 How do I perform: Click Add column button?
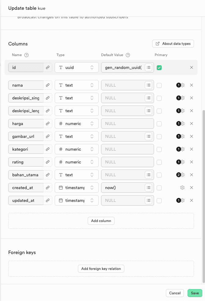[101, 221]
